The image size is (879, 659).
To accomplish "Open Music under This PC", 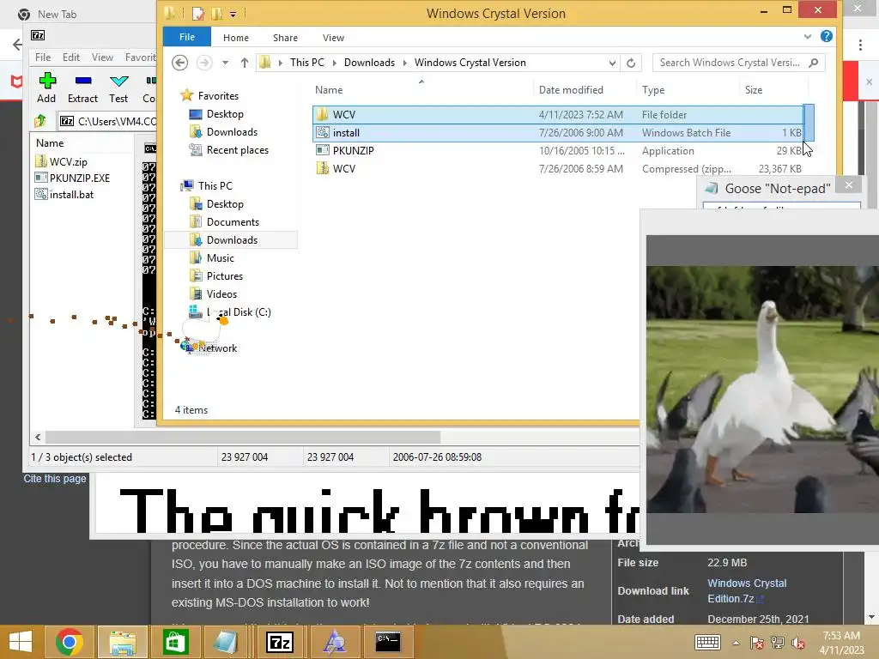I will (220, 258).
